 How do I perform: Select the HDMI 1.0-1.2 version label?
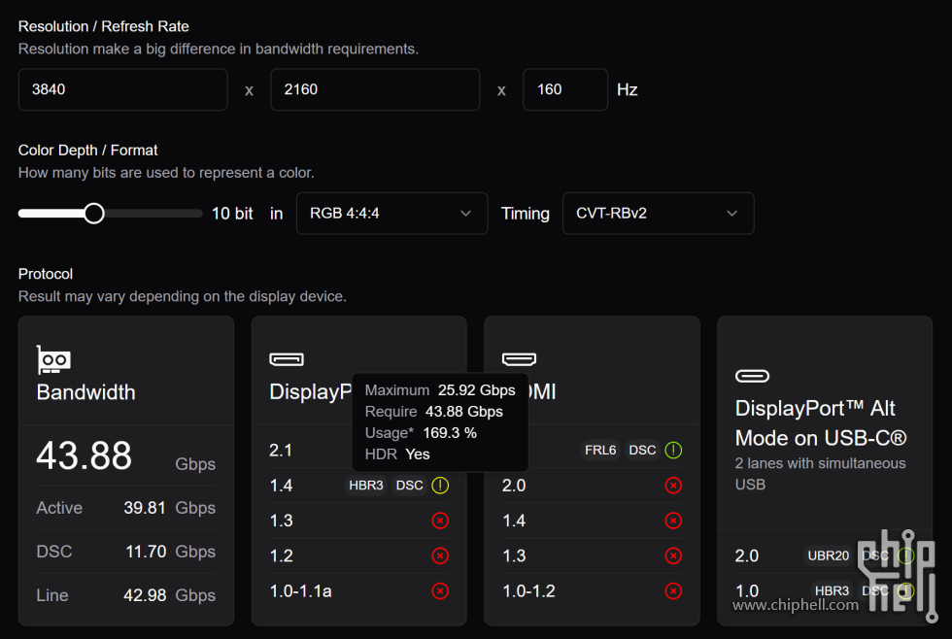(528, 591)
